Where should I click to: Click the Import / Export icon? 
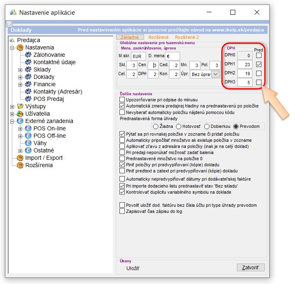coord(20,158)
